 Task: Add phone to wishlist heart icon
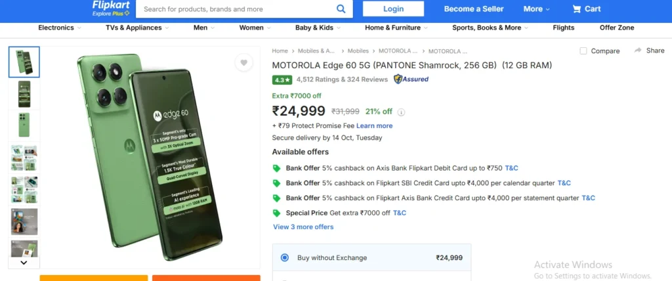tap(243, 63)
